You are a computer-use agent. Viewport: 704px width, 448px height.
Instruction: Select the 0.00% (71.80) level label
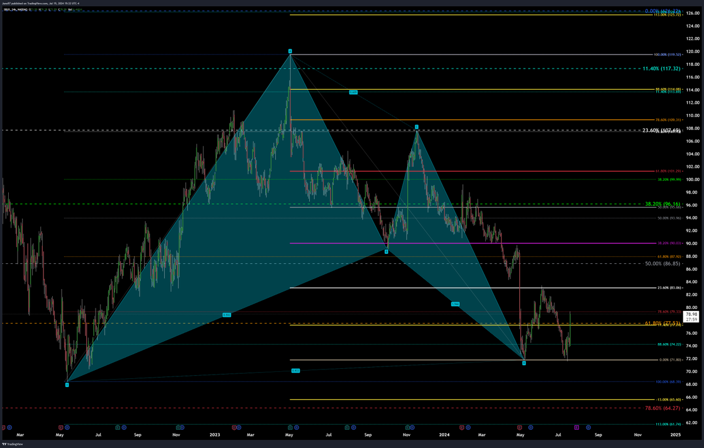[670, 360]
